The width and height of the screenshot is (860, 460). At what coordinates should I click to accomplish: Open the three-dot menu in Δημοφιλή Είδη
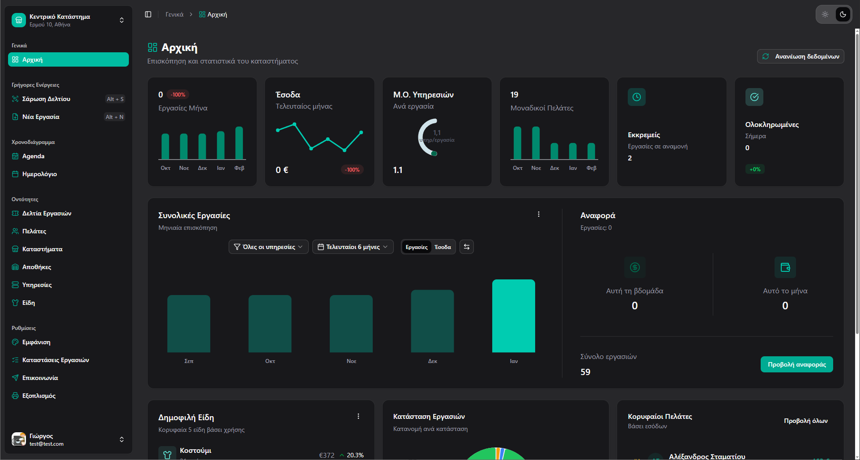pos(358,416)
